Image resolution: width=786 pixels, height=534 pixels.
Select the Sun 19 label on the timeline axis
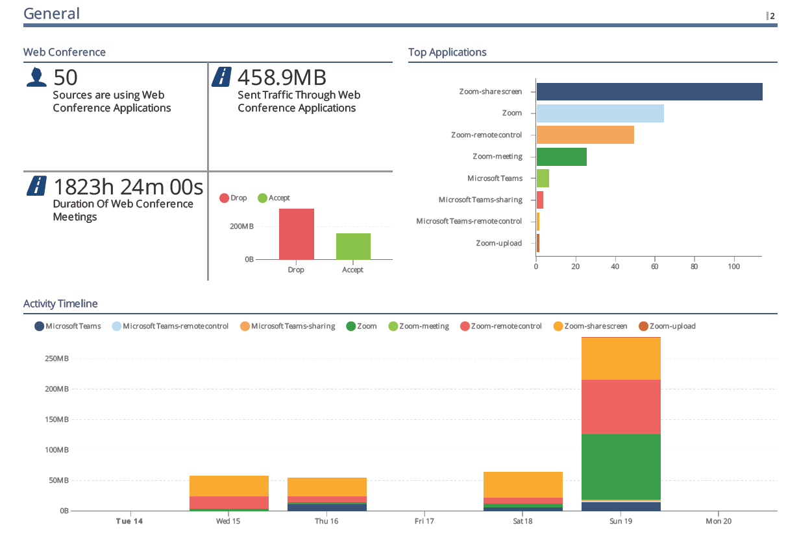point(620,521)
